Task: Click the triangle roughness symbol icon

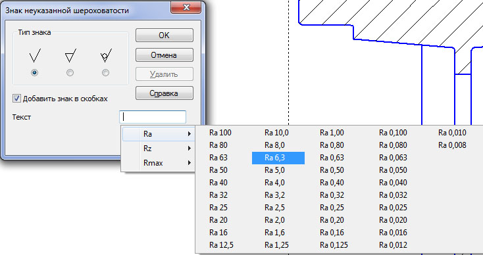Action: point(70,56)
